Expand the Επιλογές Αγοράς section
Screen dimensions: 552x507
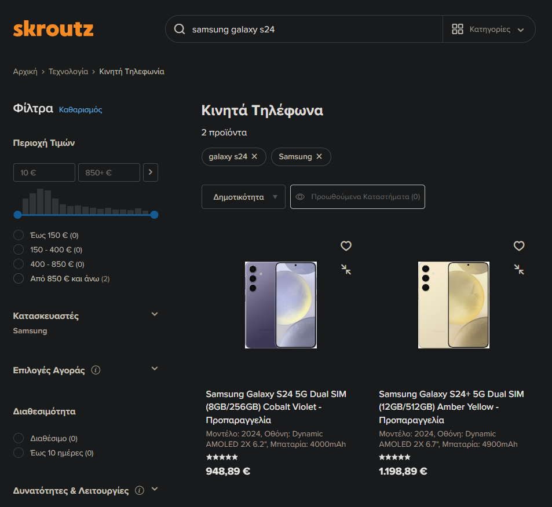click(154, 368)
